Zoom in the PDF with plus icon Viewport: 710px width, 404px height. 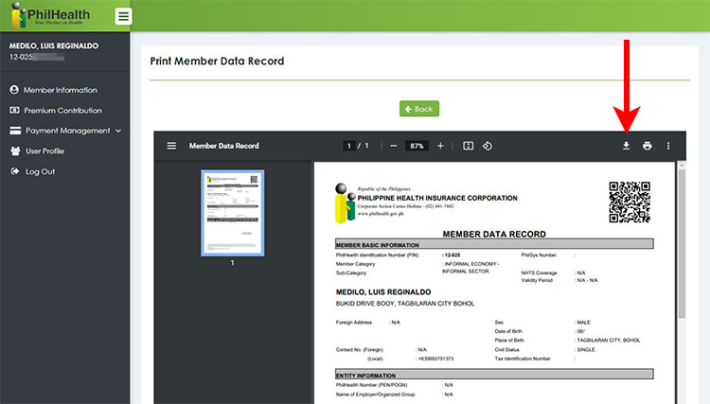440,146
